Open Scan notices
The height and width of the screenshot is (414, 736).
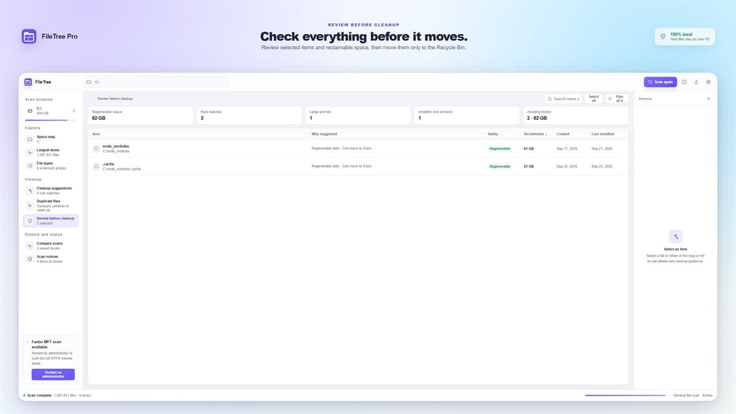[50, 259]
